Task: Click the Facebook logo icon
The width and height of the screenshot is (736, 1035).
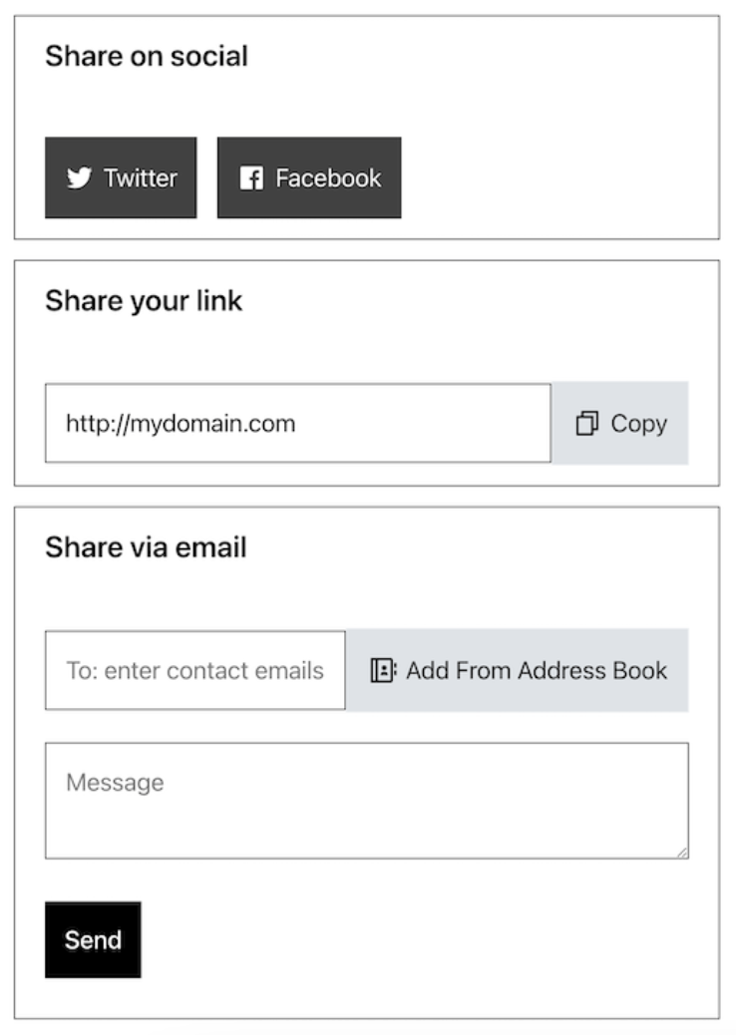Action: [251, 178]
